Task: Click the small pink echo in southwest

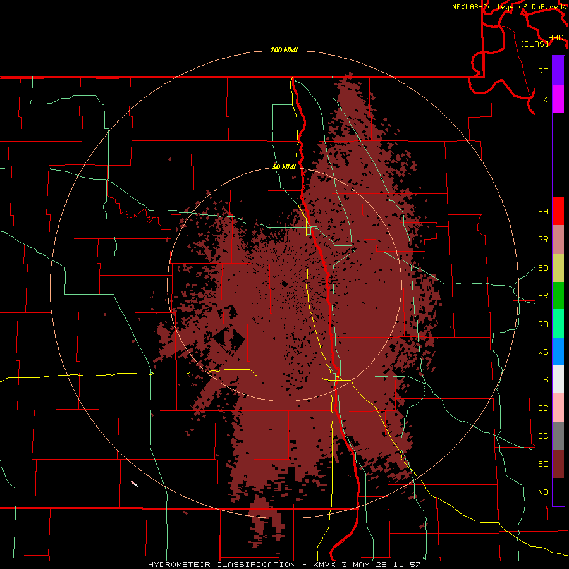Action: coord(135,484)
